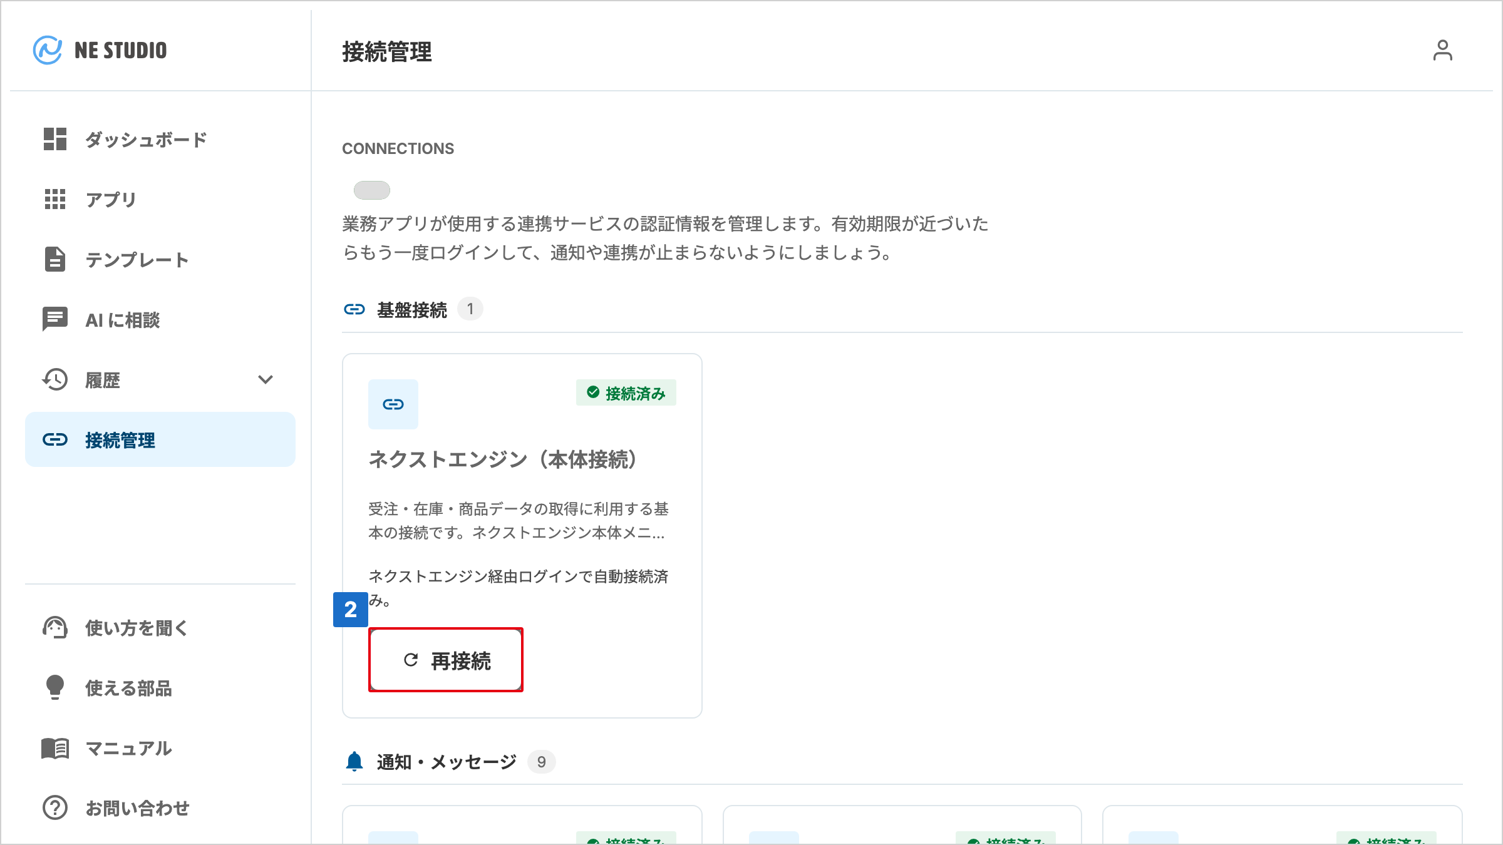Image resolution: width=1503 pixels, height=845 pixels.
Task: Click the ネクストエンジン（本体接続） card title
Action: click(503, 459)
